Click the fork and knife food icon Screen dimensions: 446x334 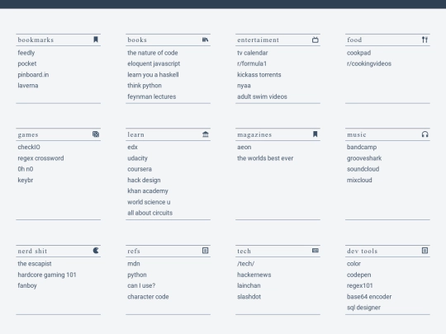pyautogui.click(x=425, y=40)
